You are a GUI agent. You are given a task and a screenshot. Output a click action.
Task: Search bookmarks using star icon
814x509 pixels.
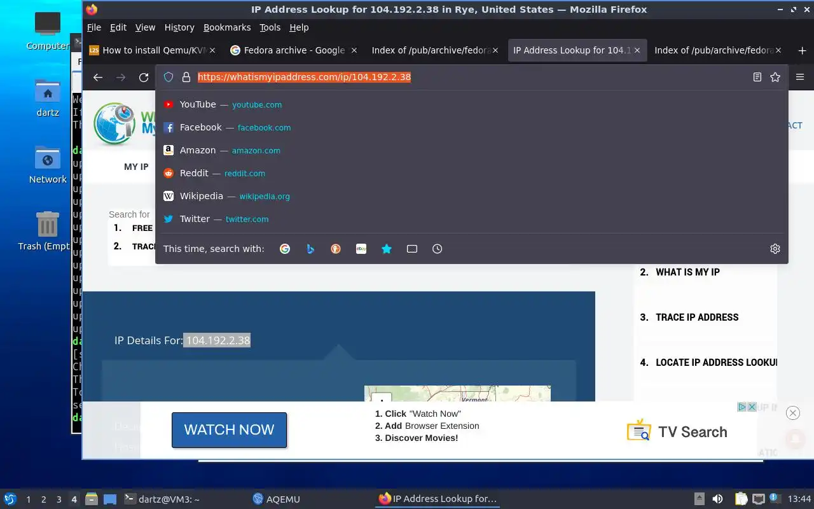tap(387, 249)
